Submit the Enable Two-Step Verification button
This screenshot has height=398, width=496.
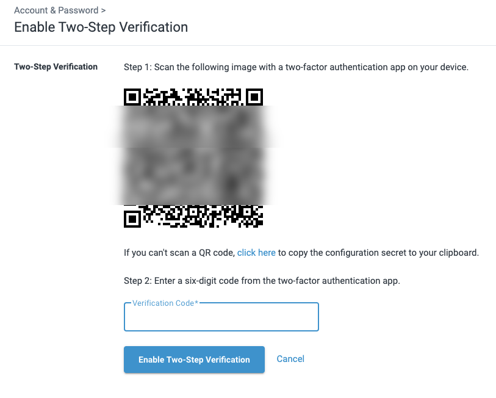click(194, 360)
